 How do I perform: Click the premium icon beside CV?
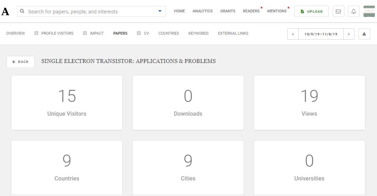pos(139,33)
